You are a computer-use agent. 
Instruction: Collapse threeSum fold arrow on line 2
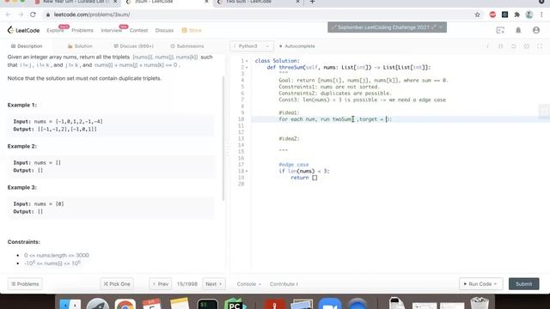click(247, 67)
